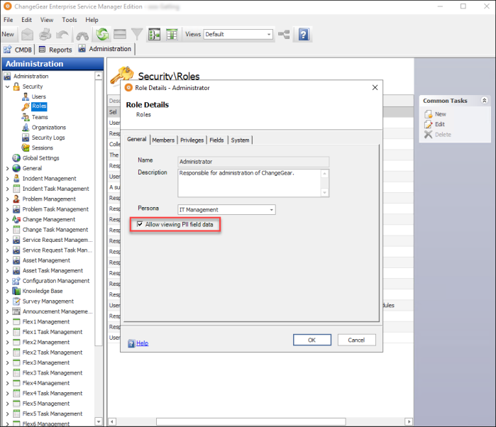Click the filter funnel toolbar icon
The image size is (496, 427).
tap(137, 34)
